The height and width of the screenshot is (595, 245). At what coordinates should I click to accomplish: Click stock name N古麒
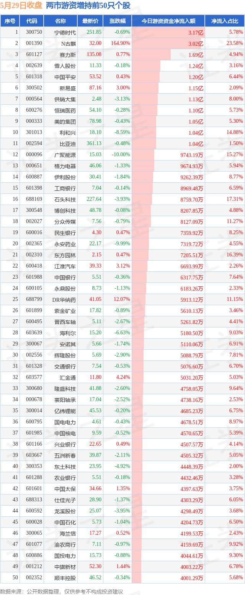[x=69, y=43]
